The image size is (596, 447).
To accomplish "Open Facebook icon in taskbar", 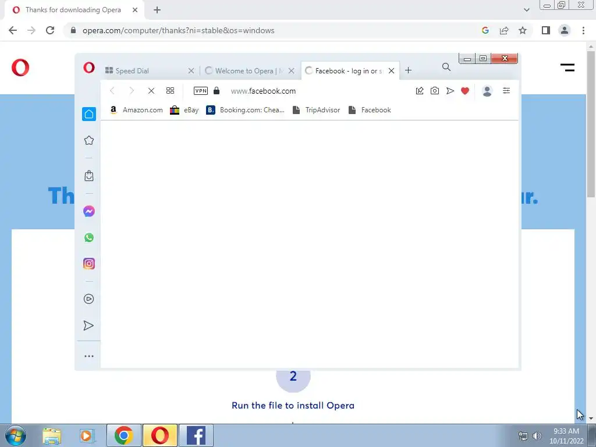I will 196,435.
